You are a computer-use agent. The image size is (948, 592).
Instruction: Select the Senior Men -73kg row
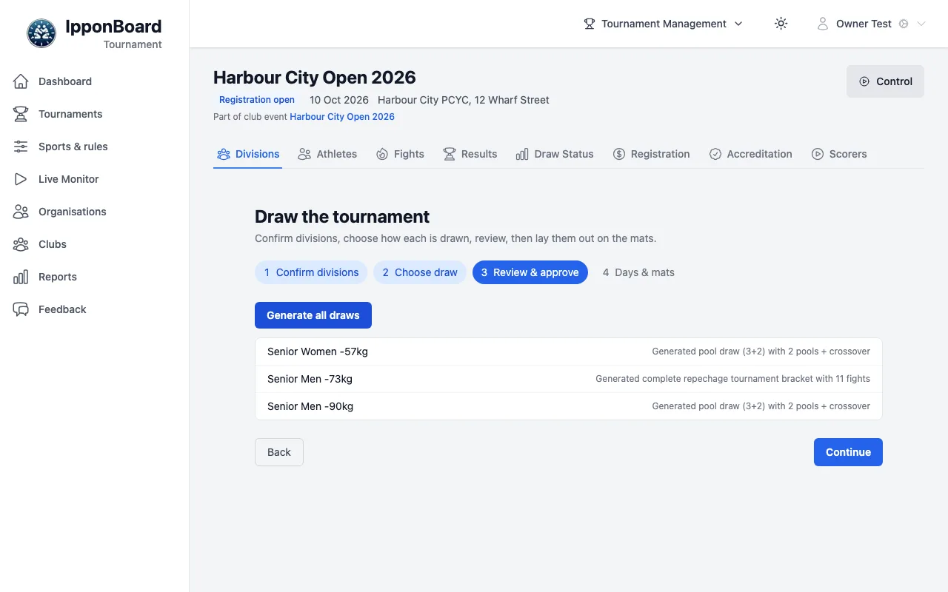click(x=569, y=379)
